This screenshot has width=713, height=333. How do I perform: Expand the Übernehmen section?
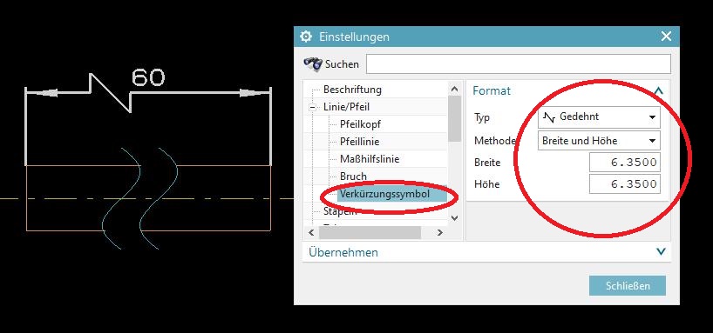(662, 251)
